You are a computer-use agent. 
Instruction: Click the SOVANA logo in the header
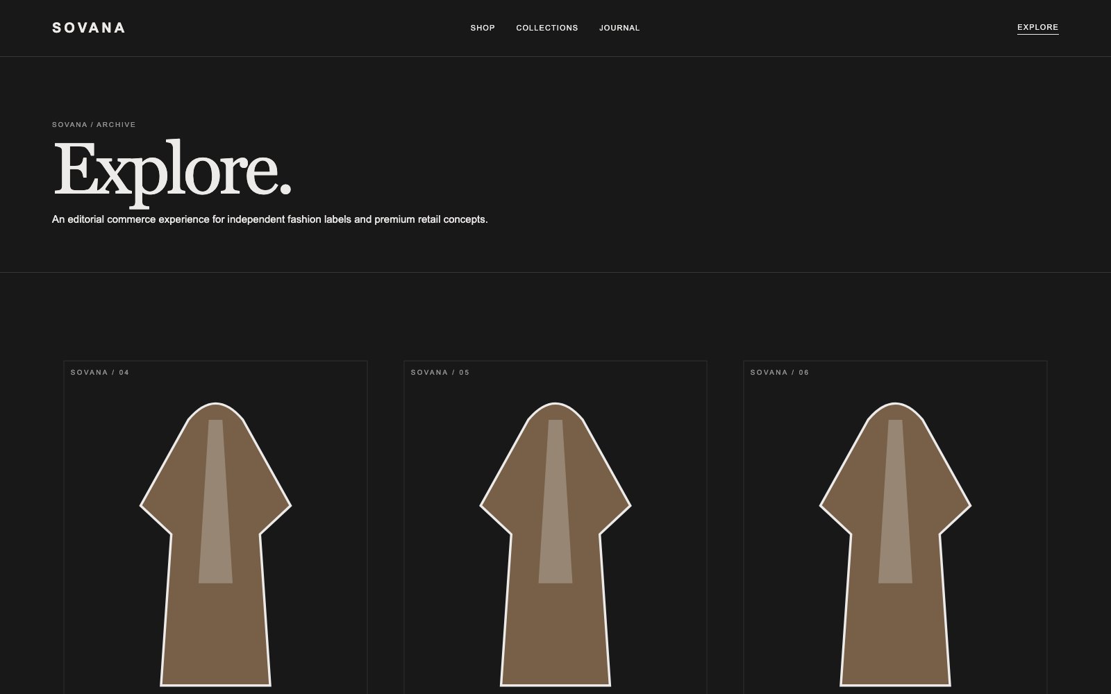click(89, 28)
